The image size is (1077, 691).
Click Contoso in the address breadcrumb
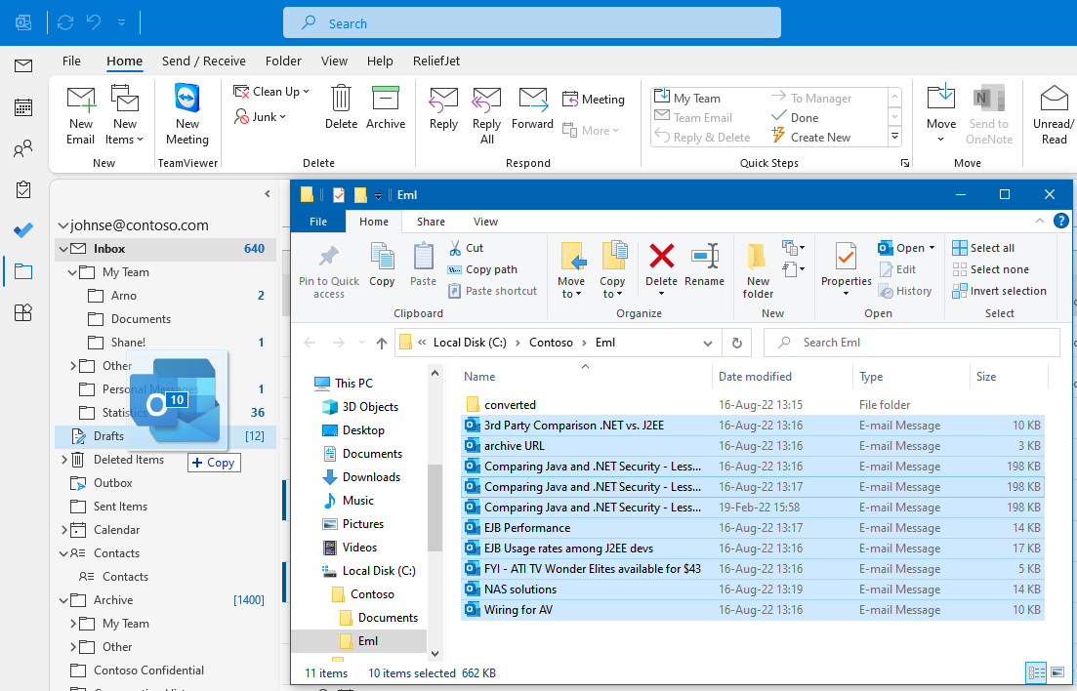(551, 342)
